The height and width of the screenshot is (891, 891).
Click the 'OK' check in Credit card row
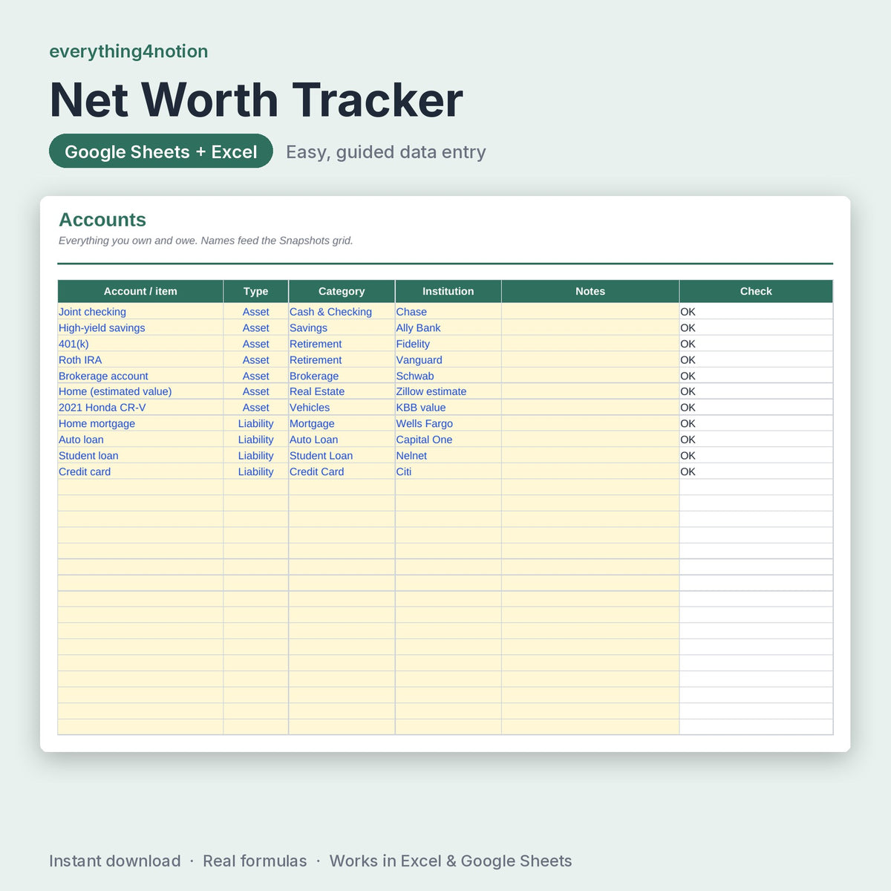point(756,471)
